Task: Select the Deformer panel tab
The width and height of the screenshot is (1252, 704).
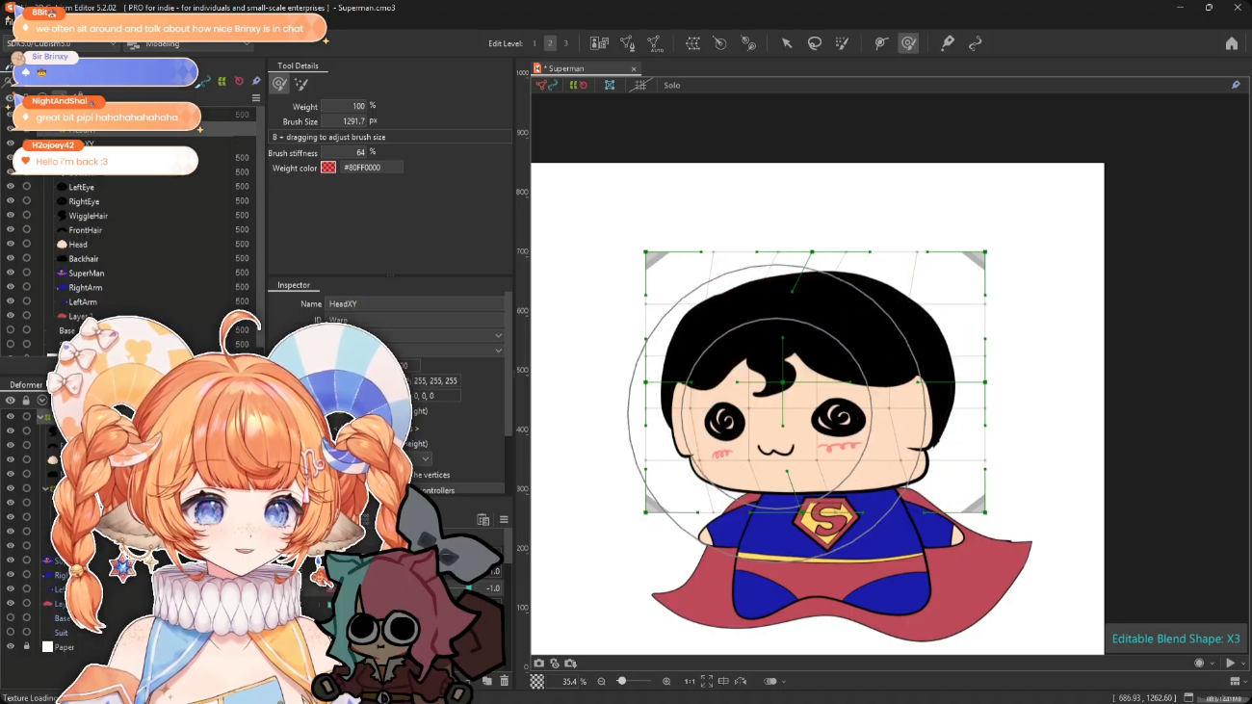Action: point(25,385)
